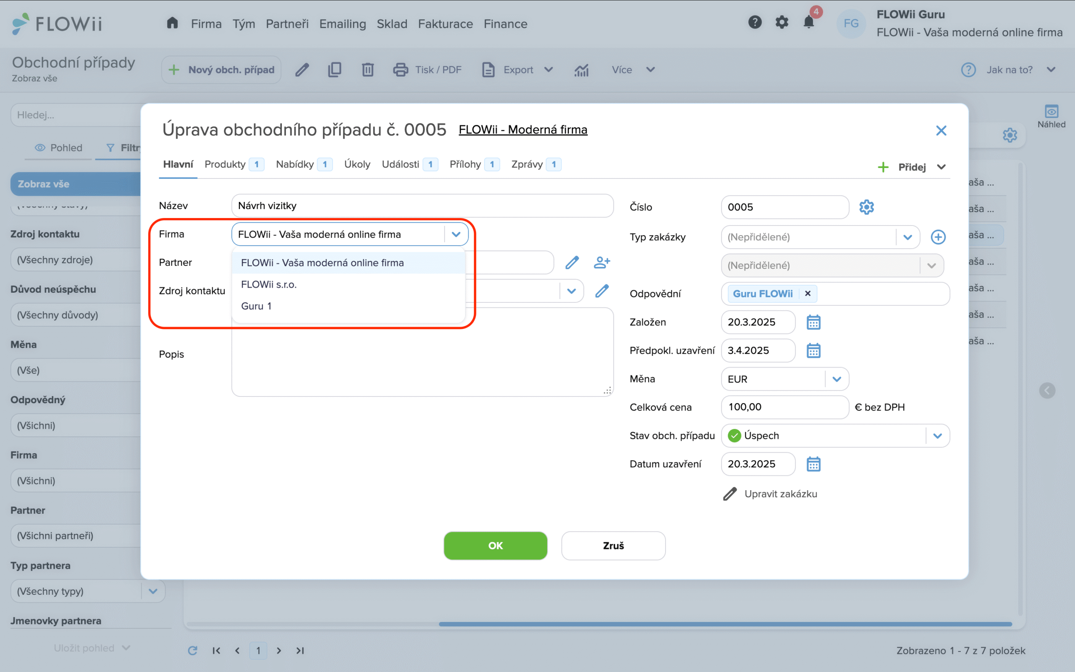1075x672 pixels.
Task: Toggle the Firma dropdown arrow
Action: pyautogui.click(x=456, y=234)
